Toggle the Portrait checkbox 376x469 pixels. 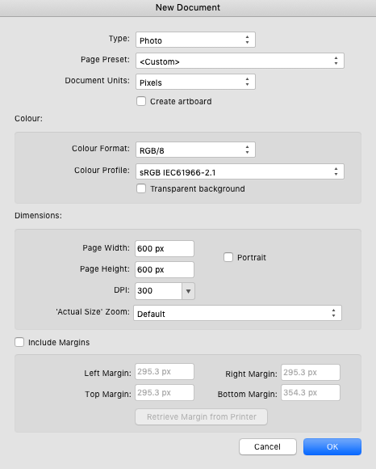point(228,257)
